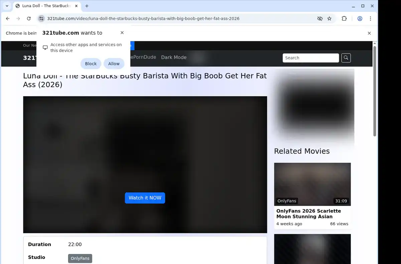
Task: Click the address bar URL
Action: click(143, 19)
